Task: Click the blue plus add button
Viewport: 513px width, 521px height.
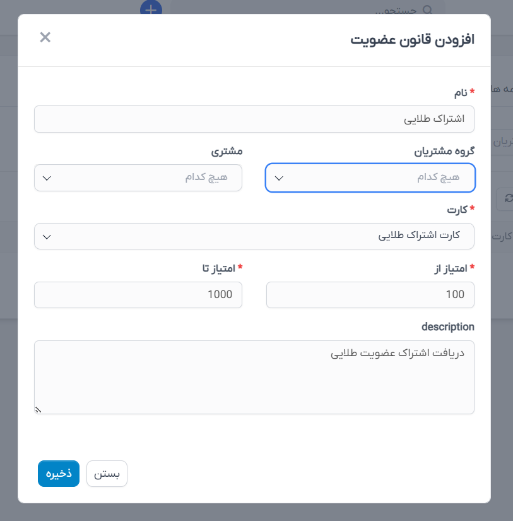Action: [x=151, y=8]
